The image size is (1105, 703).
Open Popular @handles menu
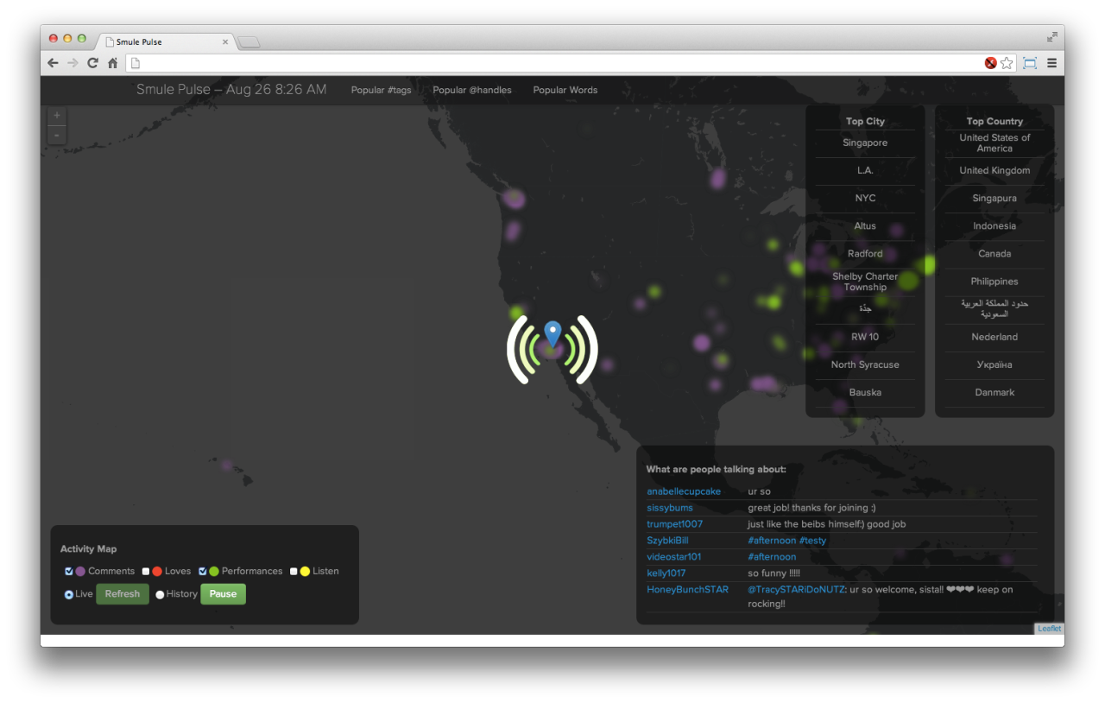[x=472, y=90]
